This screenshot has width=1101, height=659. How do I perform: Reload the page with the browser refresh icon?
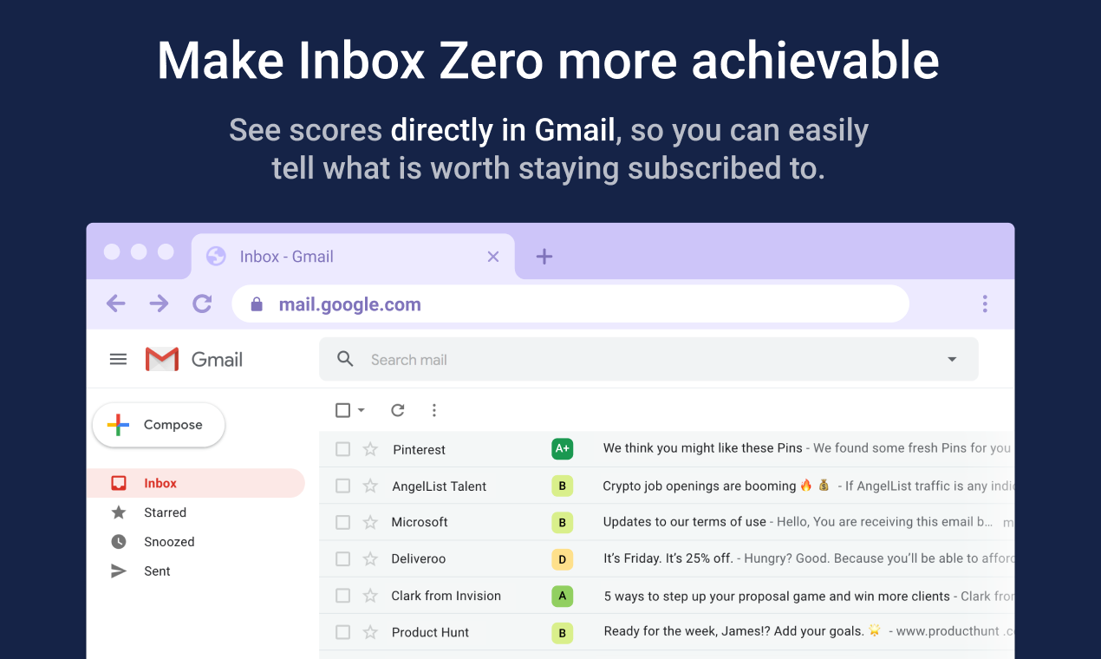coord(202,303)
